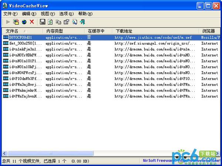Open the Properties toolbar icon

tap(66, 22)
